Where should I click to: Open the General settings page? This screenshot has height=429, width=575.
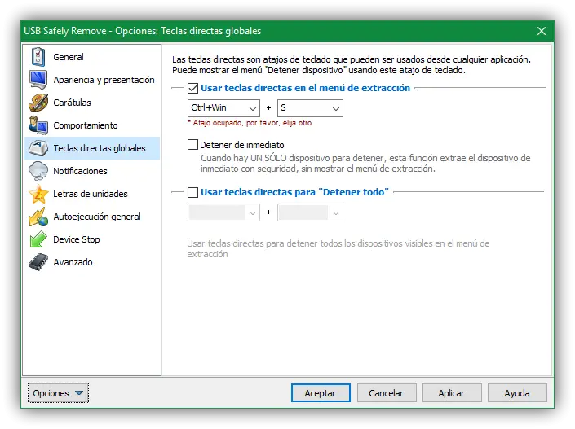coord(91,57)
